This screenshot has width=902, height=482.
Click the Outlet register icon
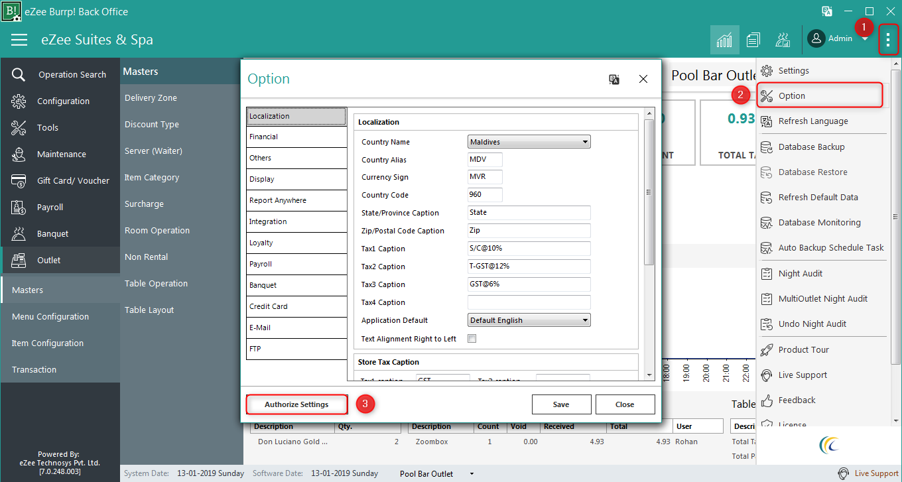tap(19, 260)
